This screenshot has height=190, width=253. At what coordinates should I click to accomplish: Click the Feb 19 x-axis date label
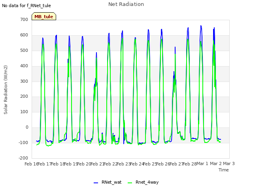click(71, 164)
